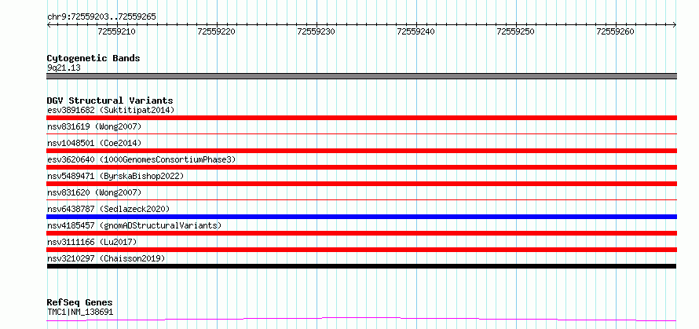Click esv3620640 (1000GenomesConsortiumPhase3) label
The height and width of the screenshot is (329, 699).
[x=141, y=159]
